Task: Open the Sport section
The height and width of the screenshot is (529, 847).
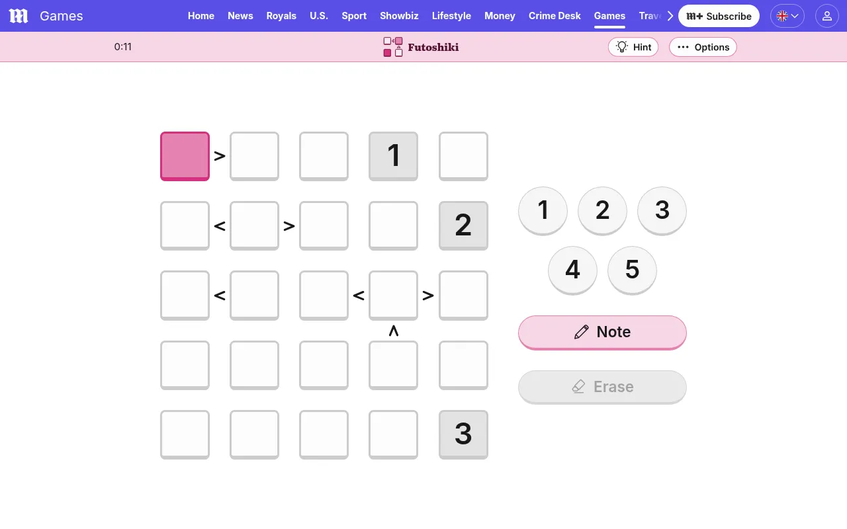Action: tap(354, 16)
